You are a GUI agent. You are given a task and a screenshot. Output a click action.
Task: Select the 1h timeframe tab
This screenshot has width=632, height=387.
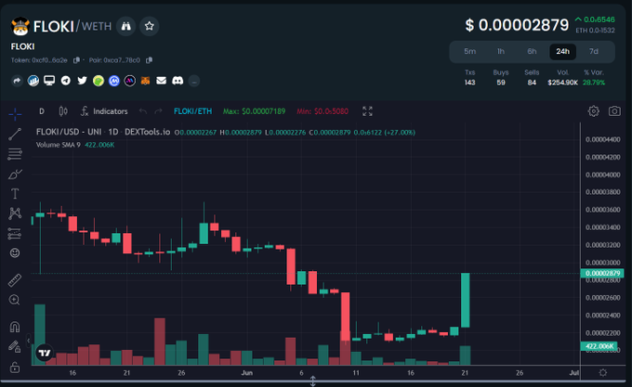pos(501,51)
